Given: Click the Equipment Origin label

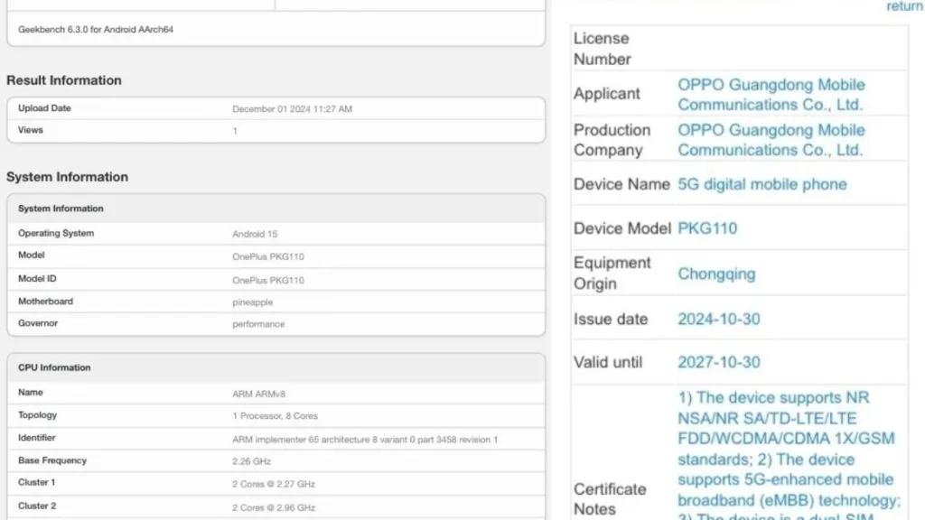Looking at the screenshot, I should click(x=612, y=274).
